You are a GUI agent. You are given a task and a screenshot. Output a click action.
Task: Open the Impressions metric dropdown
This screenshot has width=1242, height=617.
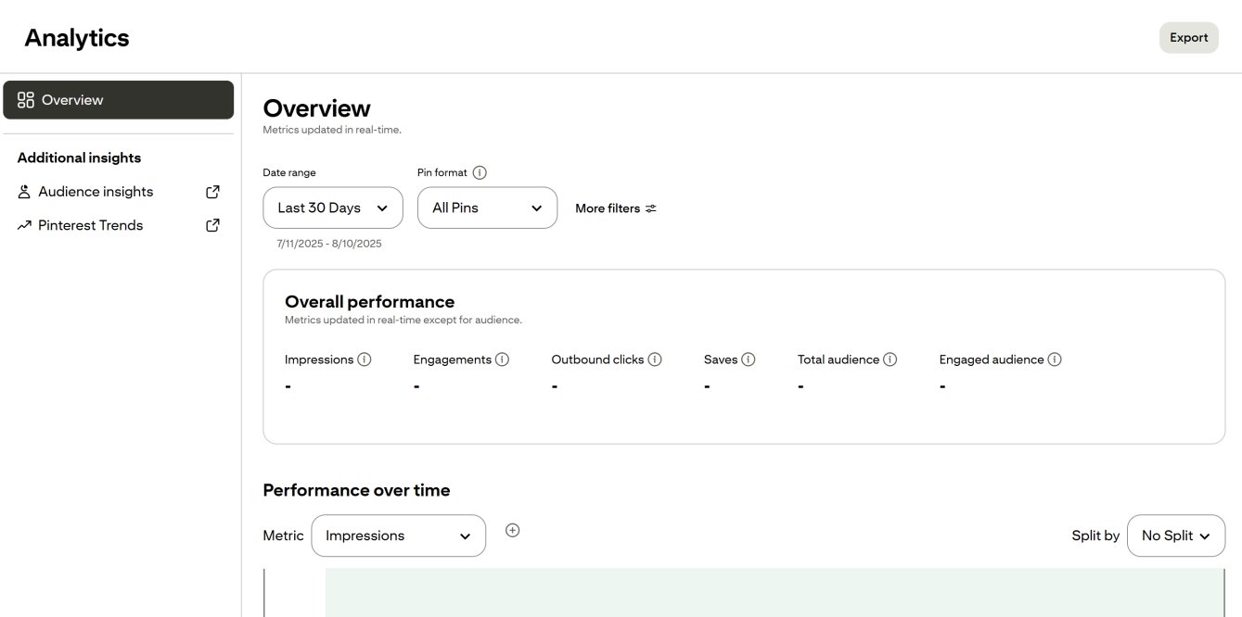point(398,535)
